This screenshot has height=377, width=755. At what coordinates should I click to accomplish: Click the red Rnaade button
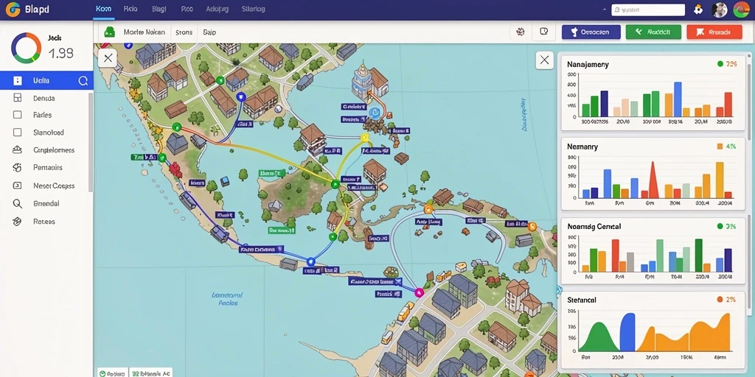pos(714,32)
